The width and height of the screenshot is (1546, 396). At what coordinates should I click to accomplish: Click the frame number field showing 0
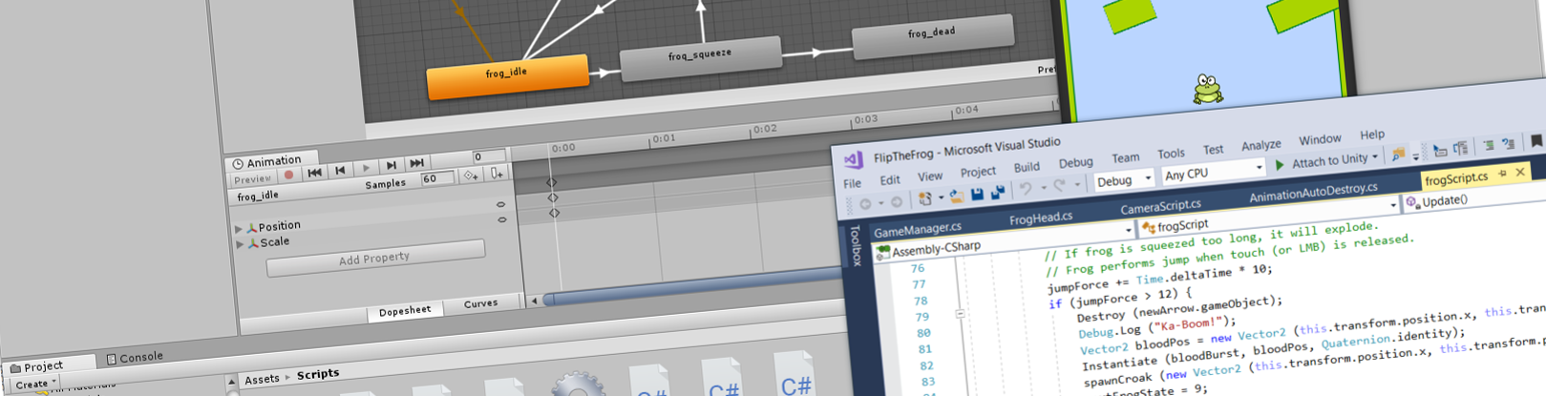490,156
